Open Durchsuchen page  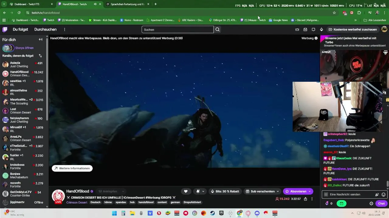(45, 29)
